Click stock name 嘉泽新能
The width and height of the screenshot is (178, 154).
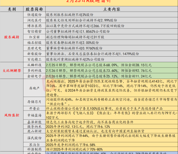tap(34, 122)
